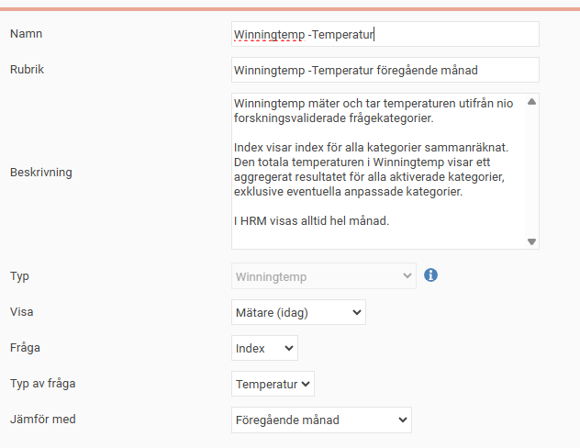Viewport: 580px width, 448px height.
Task: Expand the Fråga dropdown set to Index
Action: (264, 348)
